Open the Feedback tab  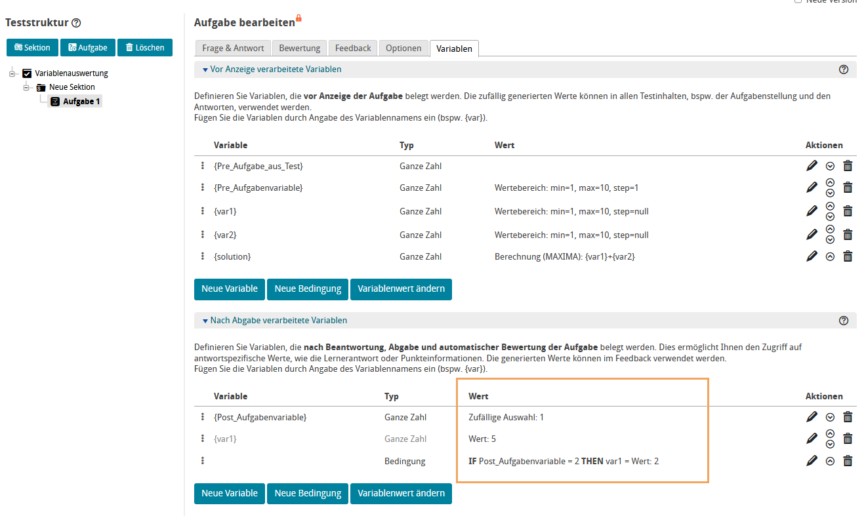(x=353, y=48)
